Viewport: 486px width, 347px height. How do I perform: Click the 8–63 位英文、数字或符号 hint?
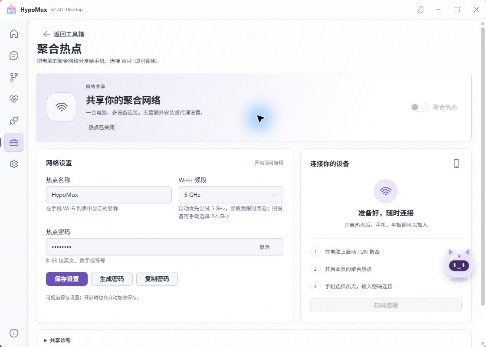click(76, 261)
